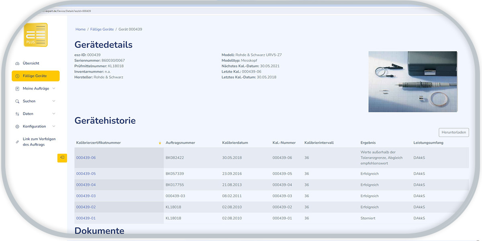This screenshot has height=241, width=482.
Task: Collapse sidebar with the yellow arrow button
Action: [x=62, y=158]
